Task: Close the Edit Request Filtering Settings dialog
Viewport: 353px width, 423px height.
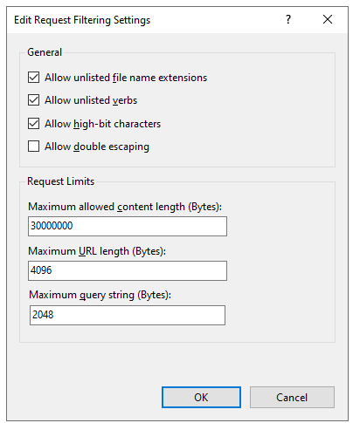Action: pyautogui.click(x=328, y=19)
